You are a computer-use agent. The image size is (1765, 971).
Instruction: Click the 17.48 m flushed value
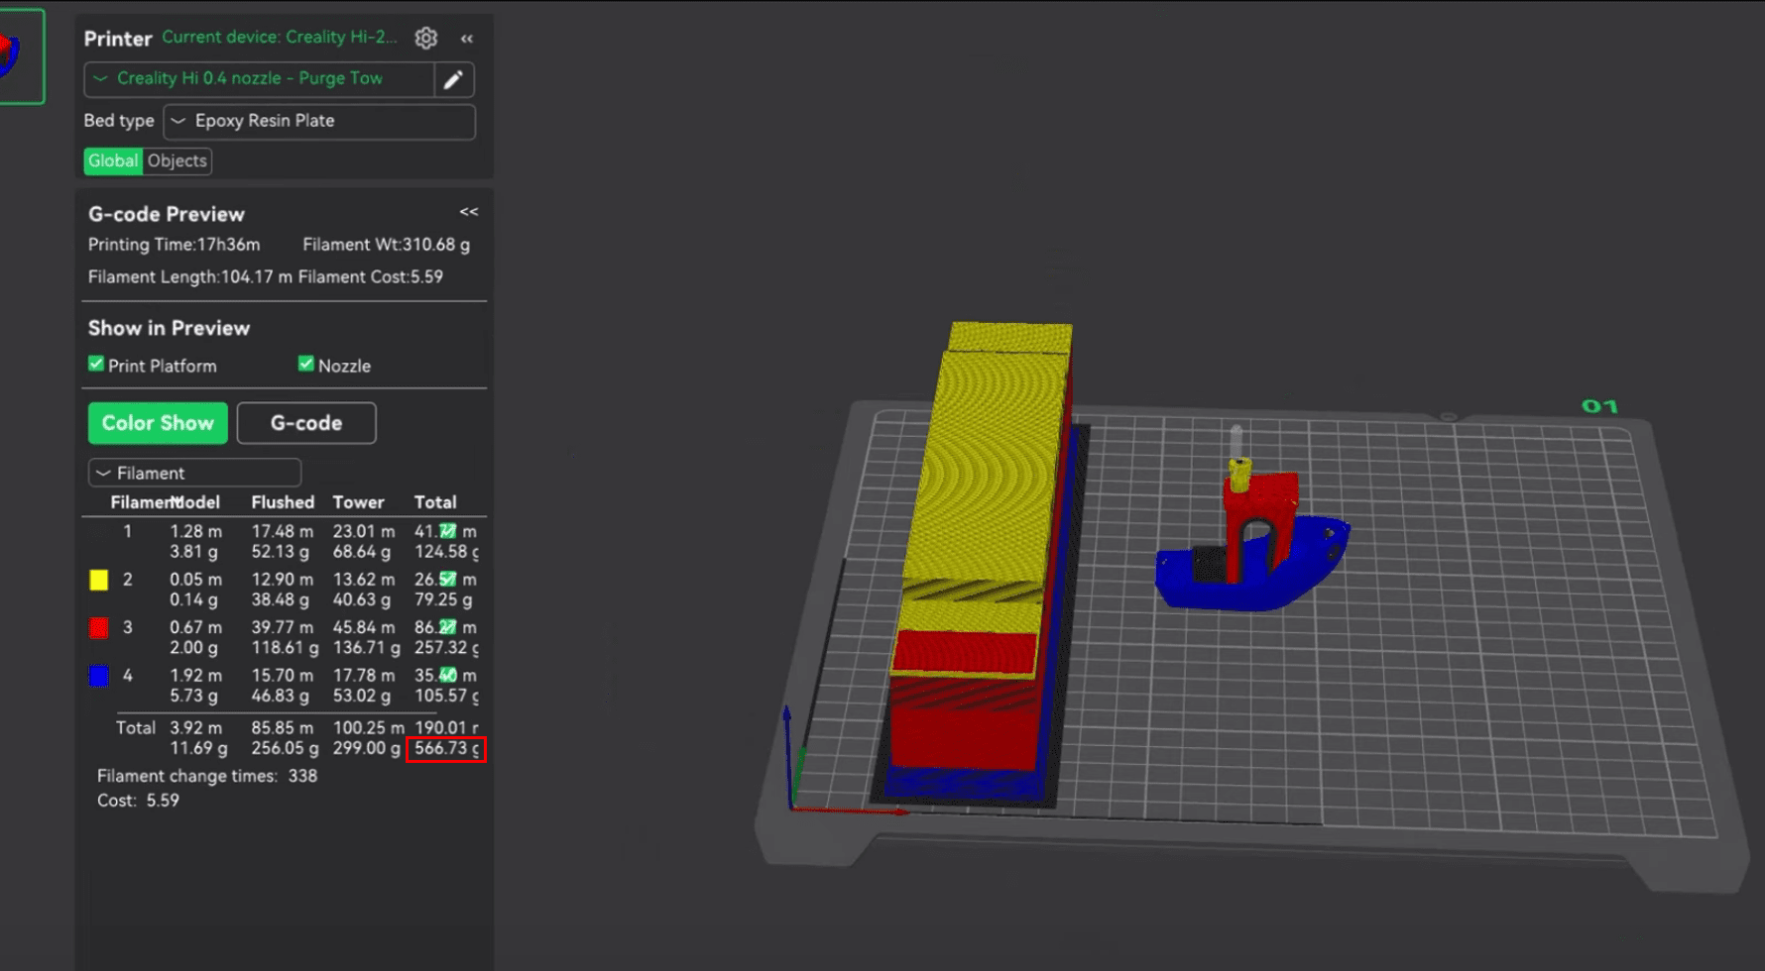(283, 532)
